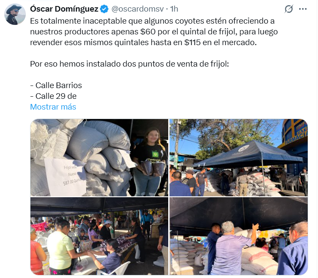Open photo of woman holding bean bags

[x=99, y=158]
